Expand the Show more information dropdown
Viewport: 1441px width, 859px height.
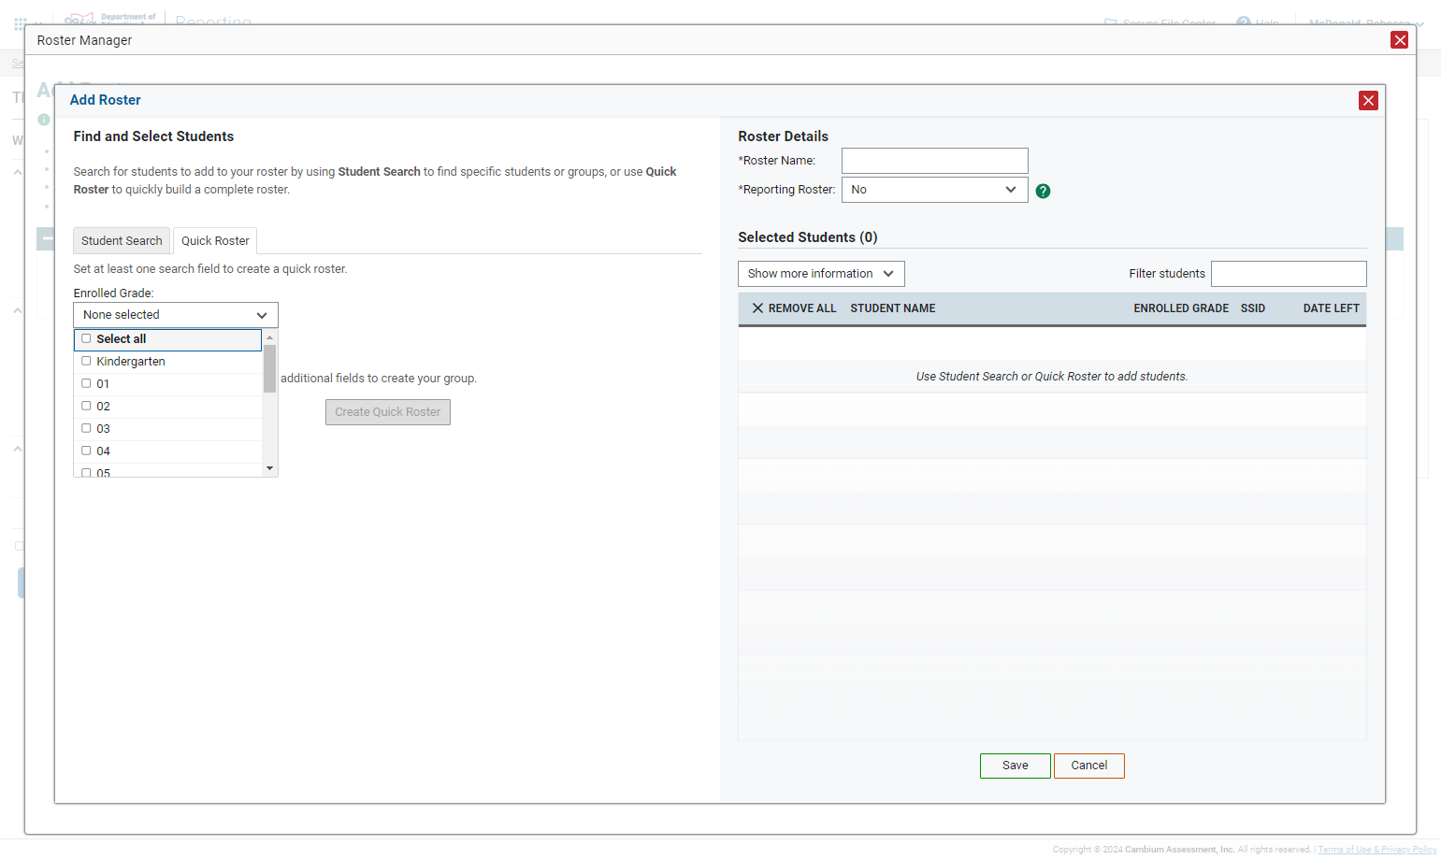pos(821,274)
